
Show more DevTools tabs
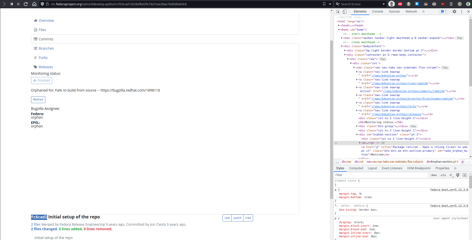tap(423, 12)
